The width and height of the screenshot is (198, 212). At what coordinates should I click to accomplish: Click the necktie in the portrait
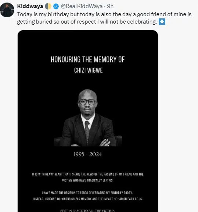coord(87,131)
